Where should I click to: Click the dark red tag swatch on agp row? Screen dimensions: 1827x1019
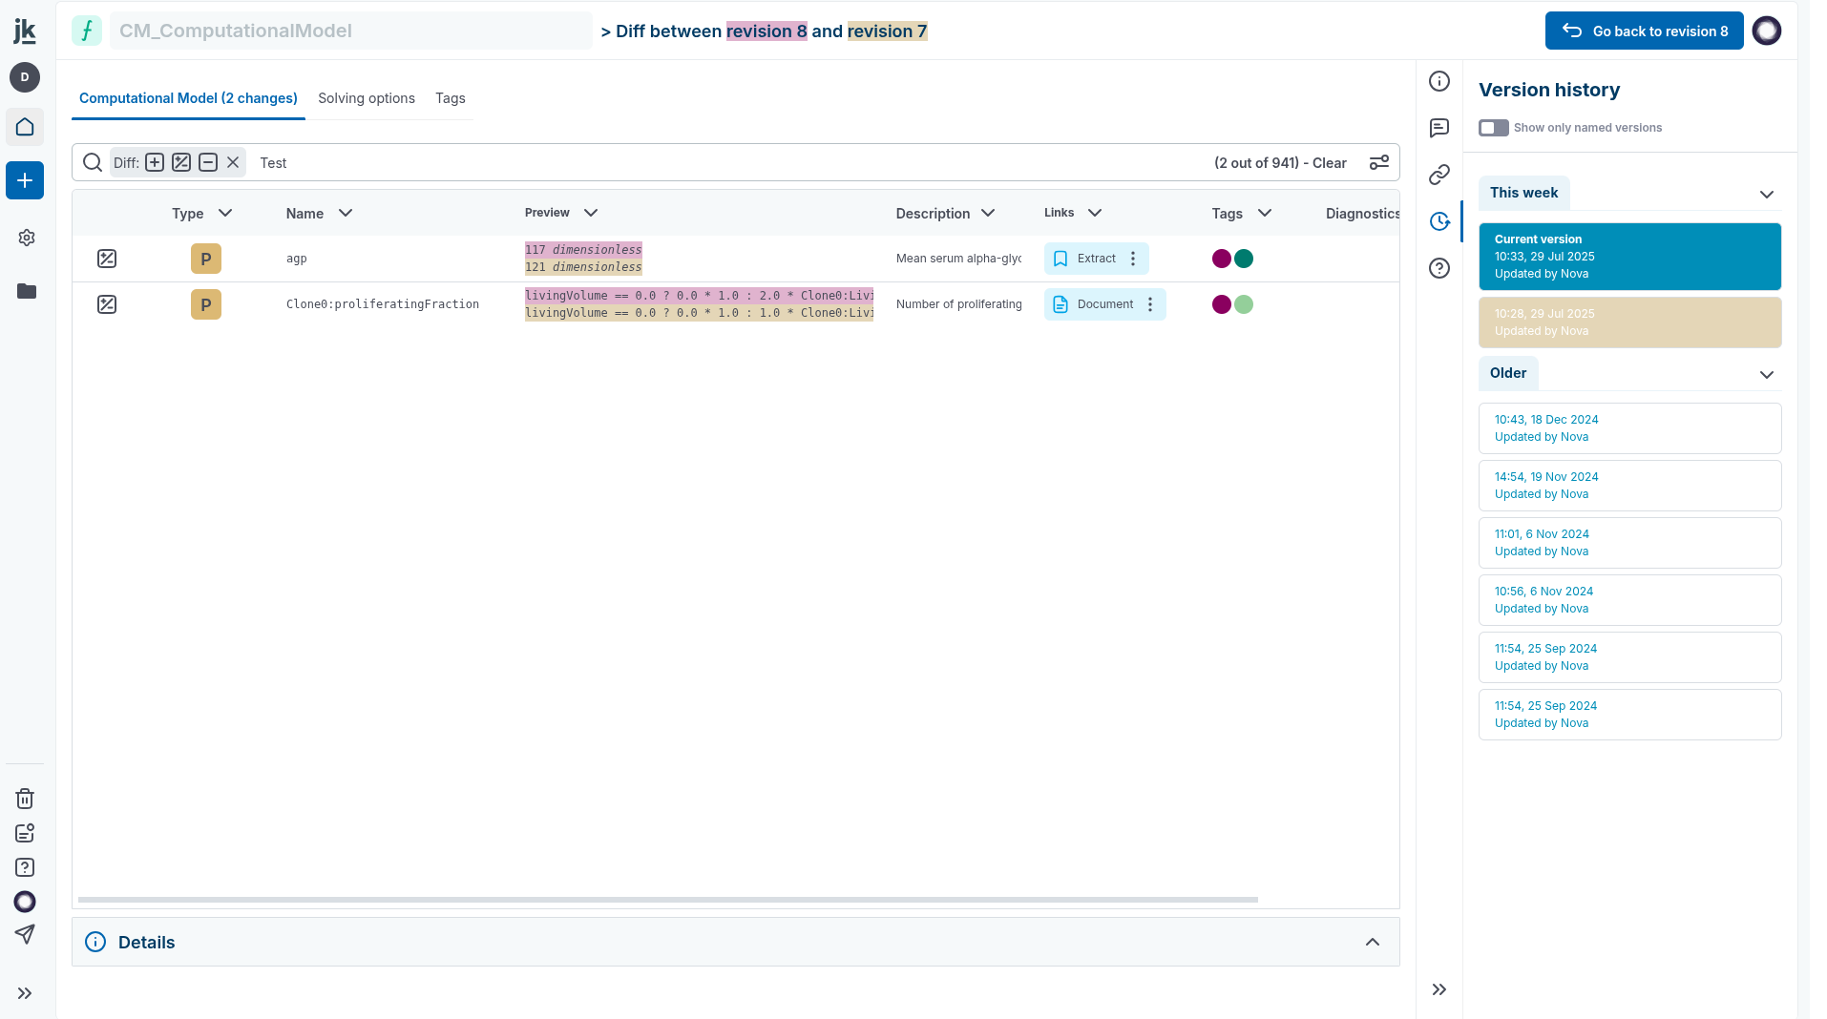[1221, 259]
